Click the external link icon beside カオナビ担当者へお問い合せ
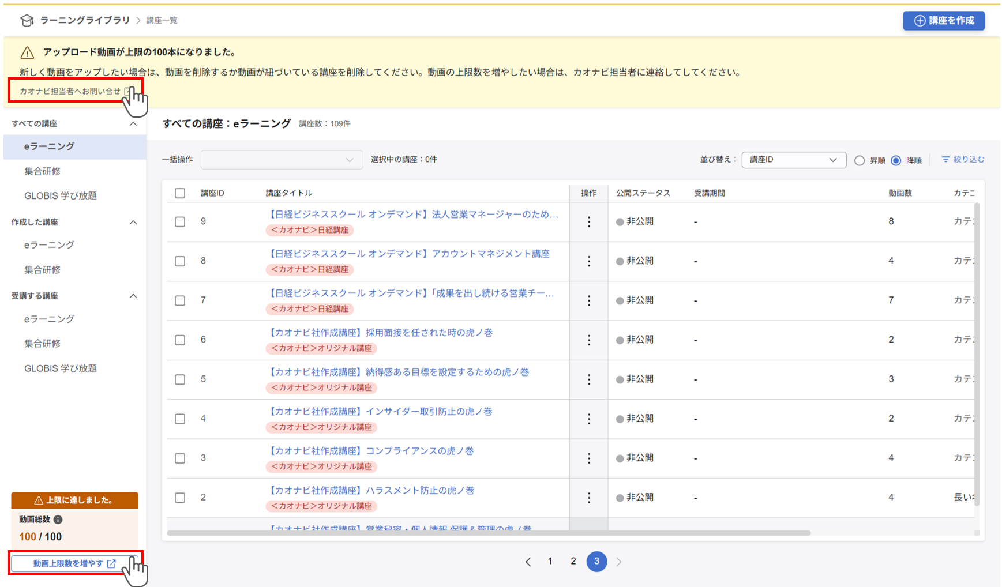 127,91
